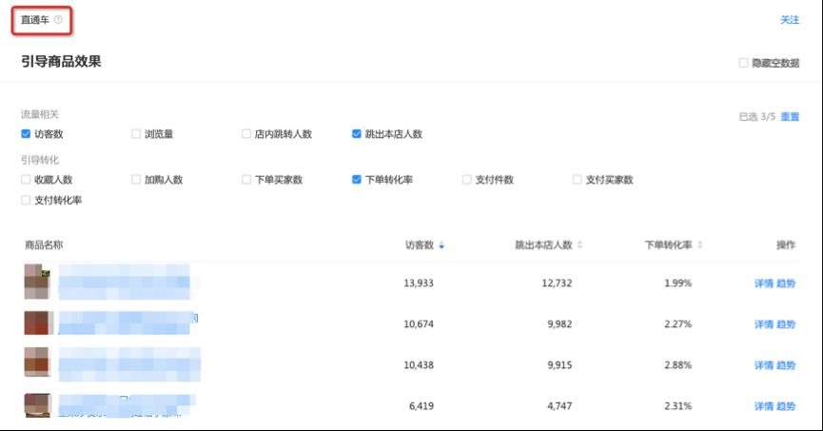Uncheck the 访客数 metric checkbox
This screenshot has height=431, width=823.
tap(26, 134)
